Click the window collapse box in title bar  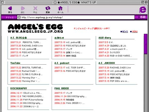[x=146, y=2]
